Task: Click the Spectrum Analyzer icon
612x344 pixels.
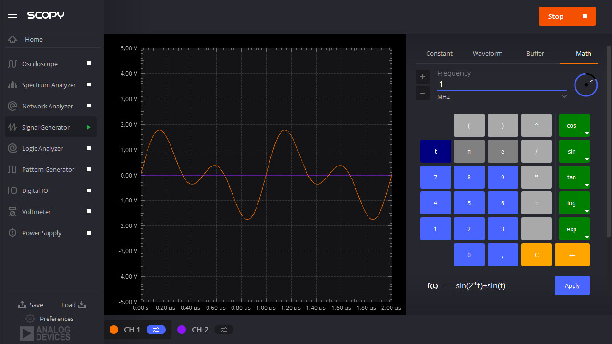Action: (x=12, y=85)
